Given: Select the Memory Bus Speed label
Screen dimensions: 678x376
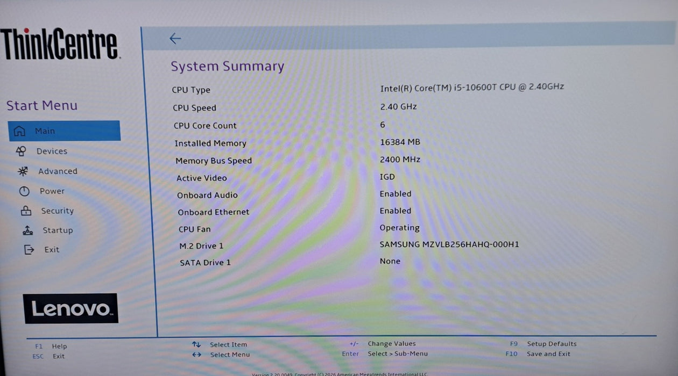Looking at the screenshot, I should click(x=214, y=161).
